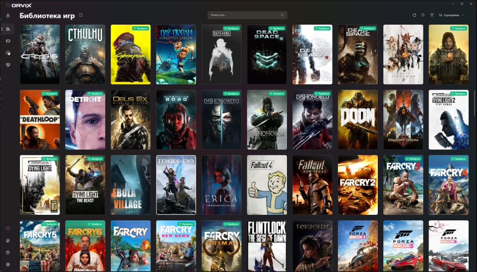Open the help question mark icon
The height and width of the screenshot is (272, 477).
(8, 252)
